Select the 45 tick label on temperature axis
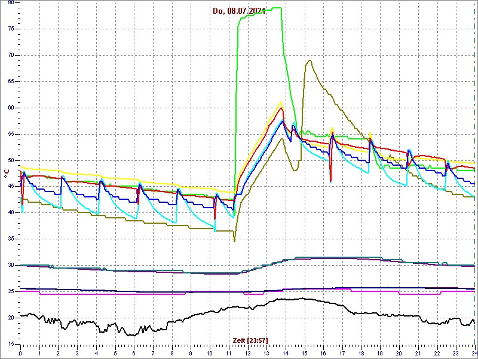The image size is (478, 359). [11, 187]
